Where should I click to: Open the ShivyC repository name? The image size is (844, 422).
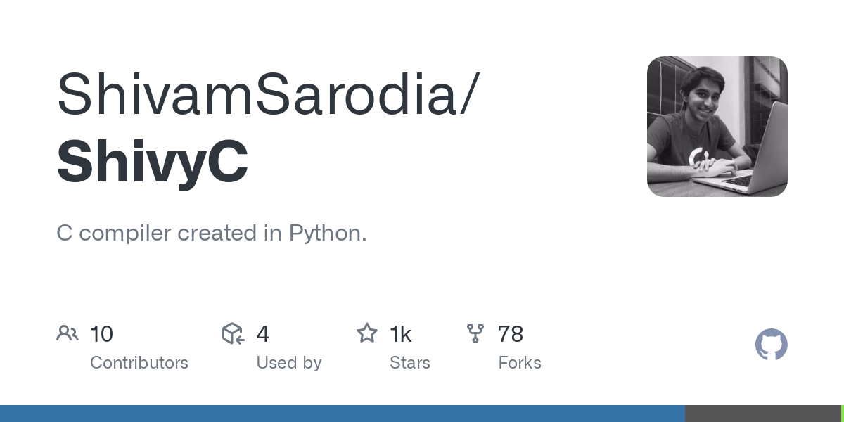[152, 162]
